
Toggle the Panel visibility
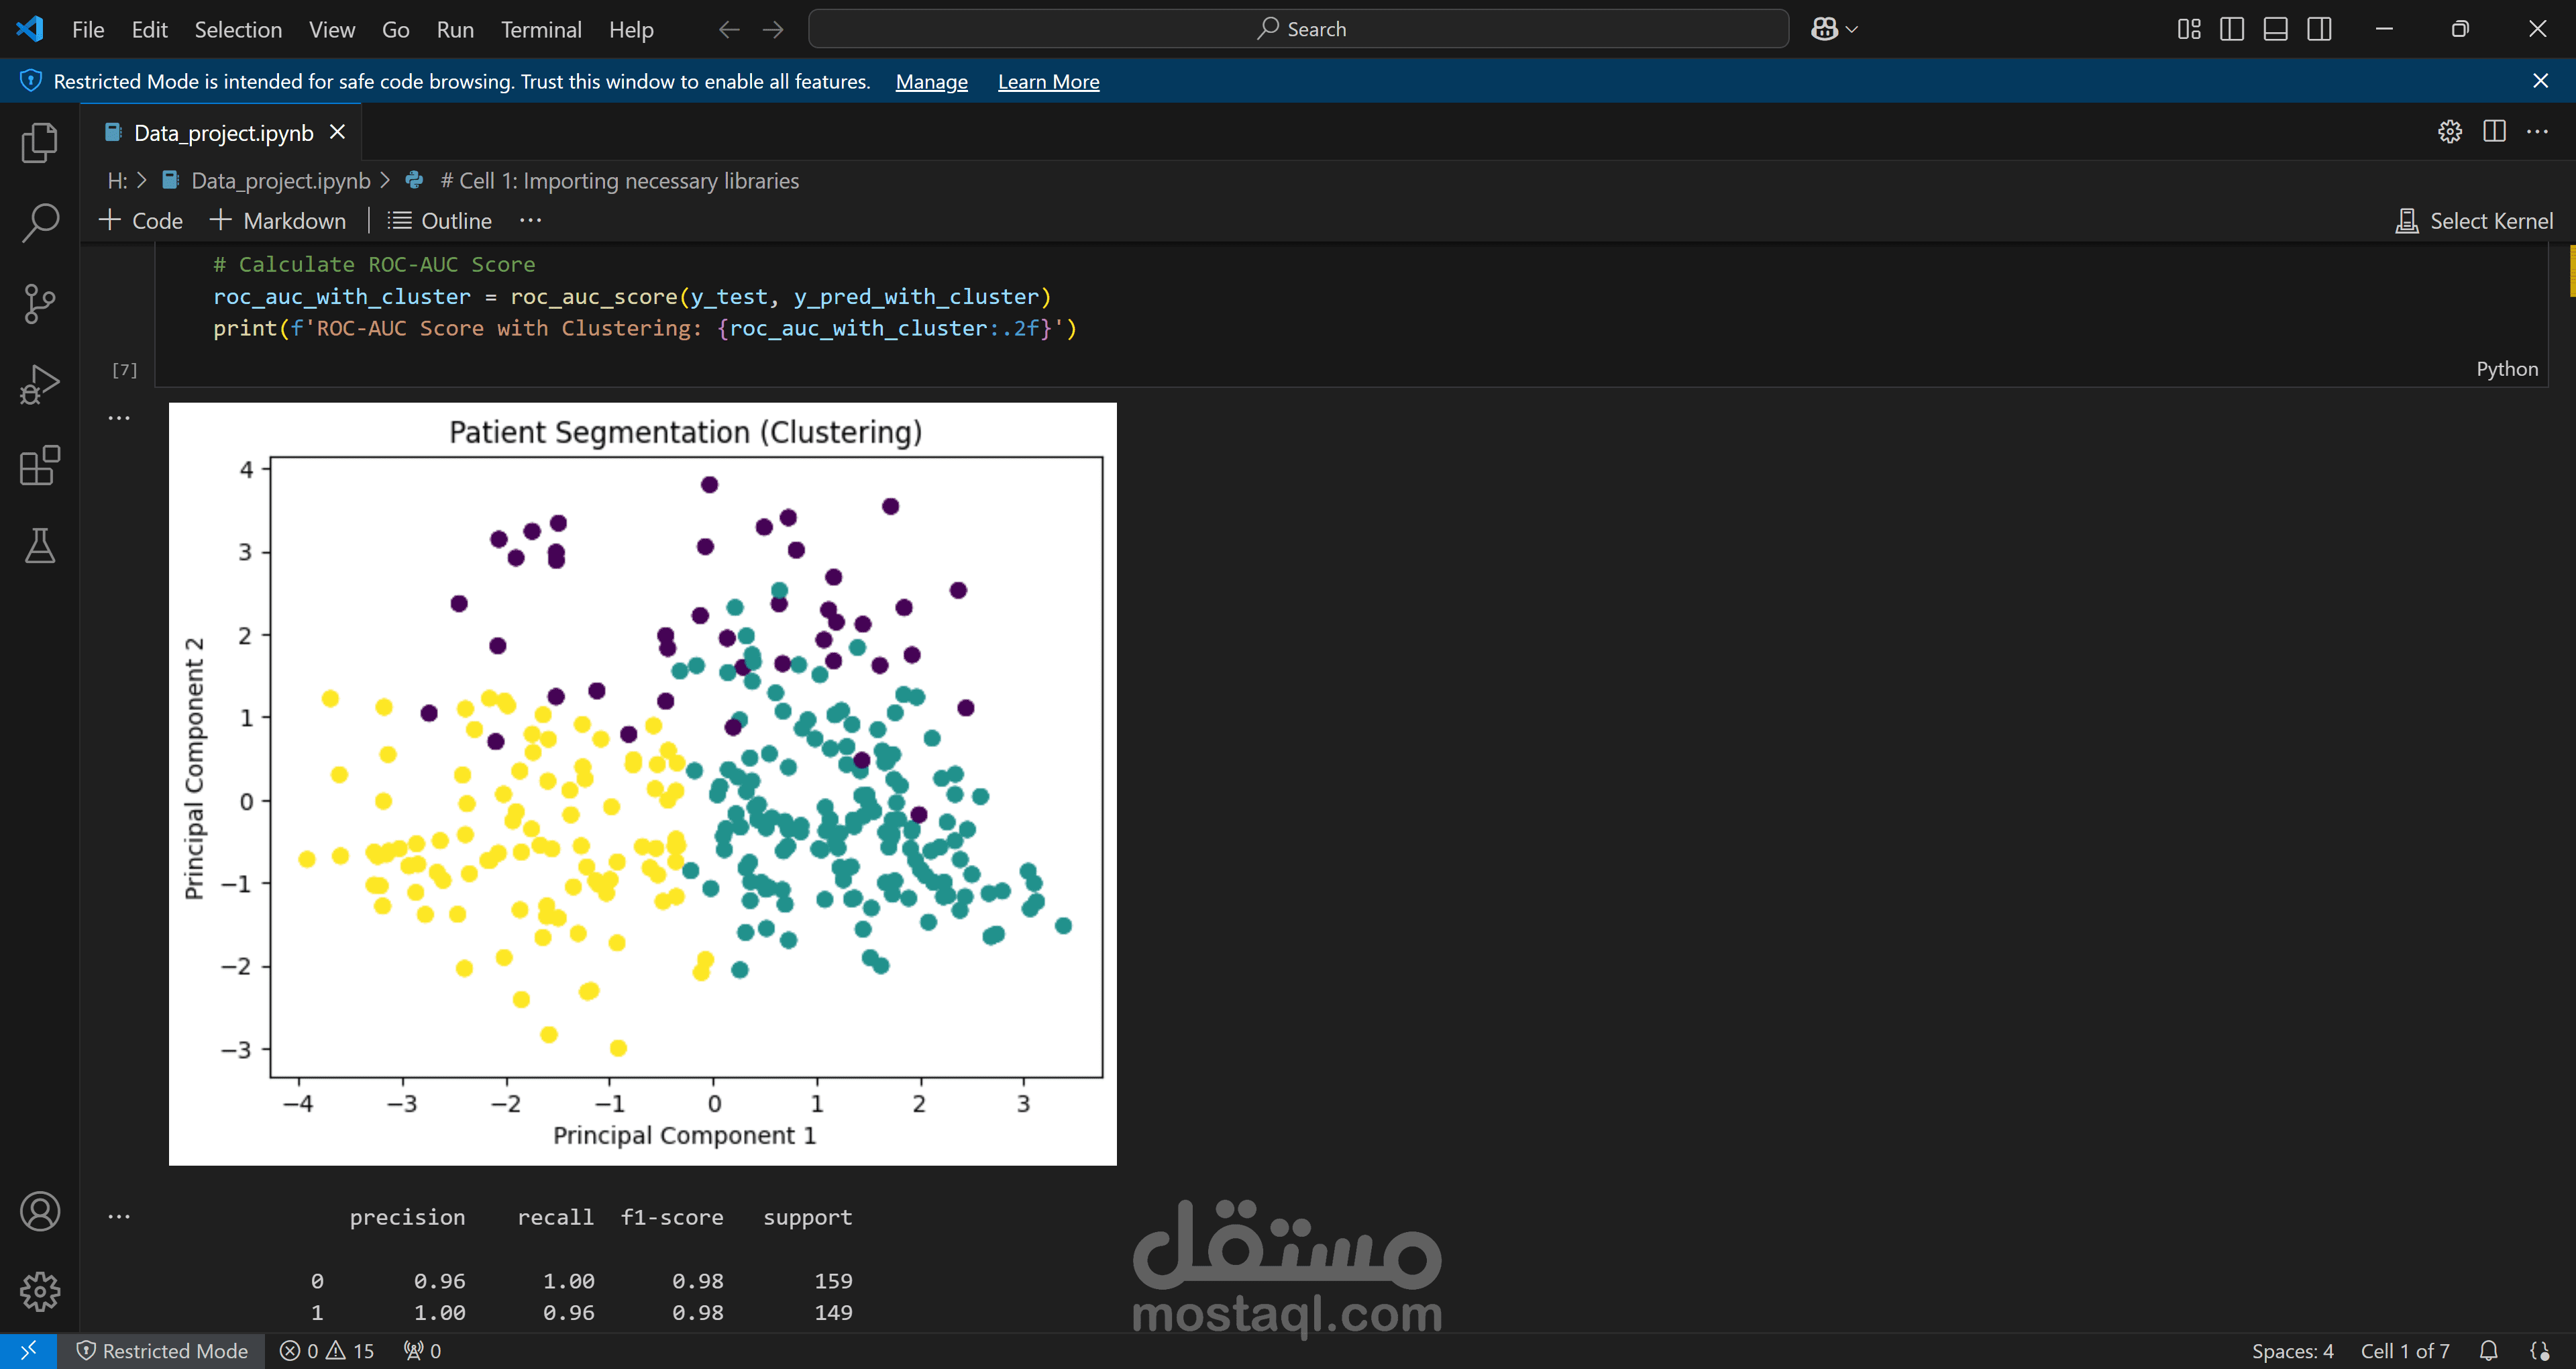click(x=2276, y=29)
